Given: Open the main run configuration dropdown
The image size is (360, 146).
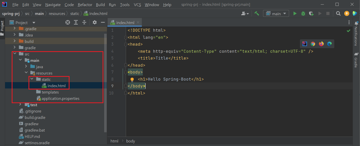Looking at the screenshot, I should click(276, 14).
